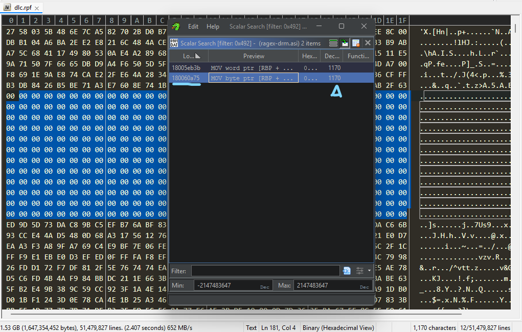Switch to the dlc.rpf tab in hex editor
522x332 pixels.
pyautogui.click(x=22, y=7)
